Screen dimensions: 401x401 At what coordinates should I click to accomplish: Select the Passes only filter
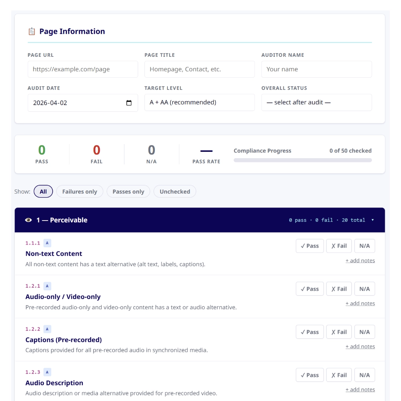[x=128, y=192]
